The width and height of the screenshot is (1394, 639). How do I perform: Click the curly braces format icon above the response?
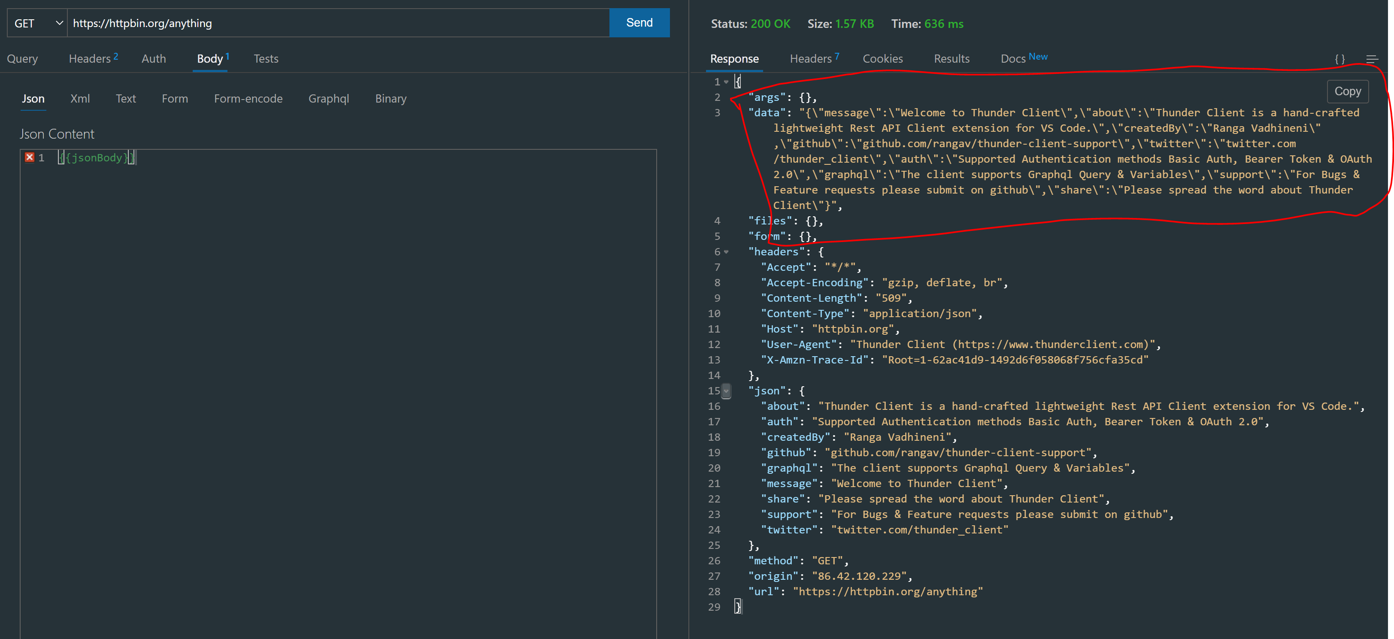[x=1340, y=59]
